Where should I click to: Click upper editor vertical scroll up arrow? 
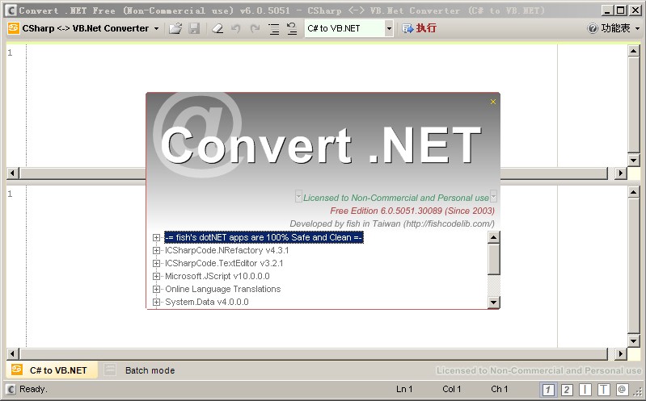coord(634,51)
